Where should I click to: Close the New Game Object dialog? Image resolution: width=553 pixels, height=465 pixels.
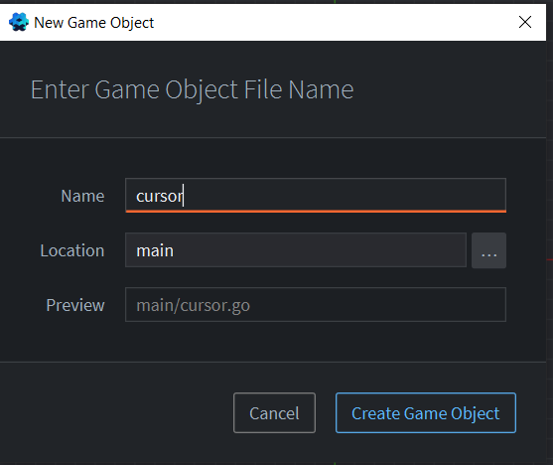[525, 22]
